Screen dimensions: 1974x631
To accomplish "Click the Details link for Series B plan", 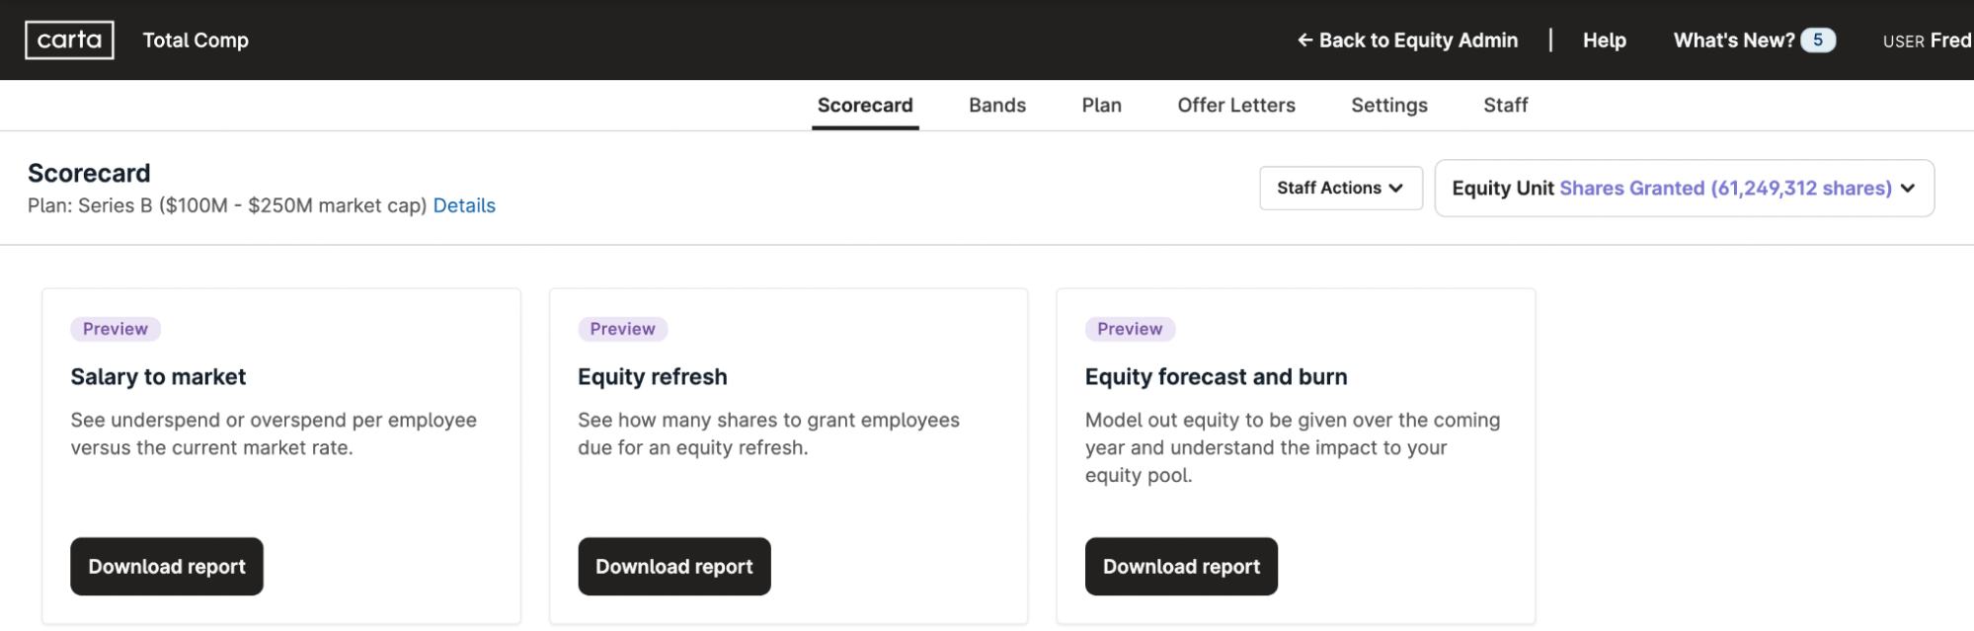I will point(464,205).
